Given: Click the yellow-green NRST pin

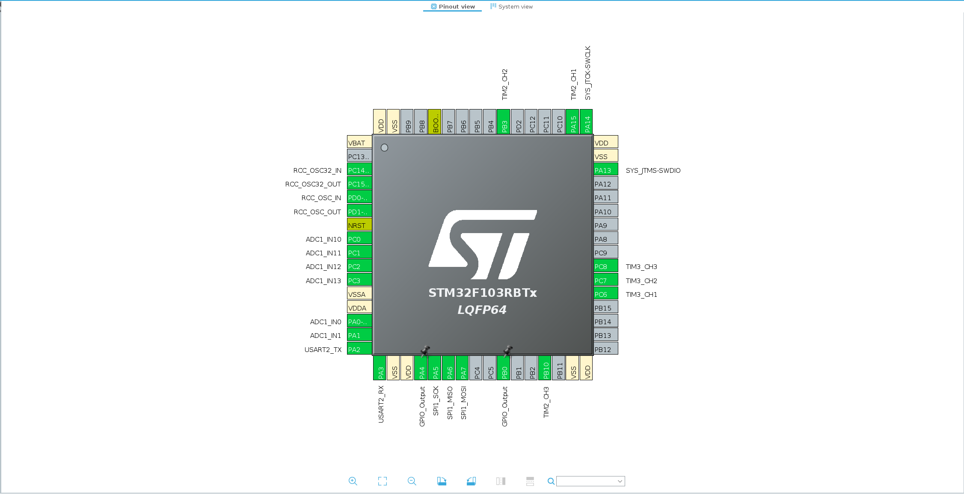Looking at the screenshot, I should [359, 225].
